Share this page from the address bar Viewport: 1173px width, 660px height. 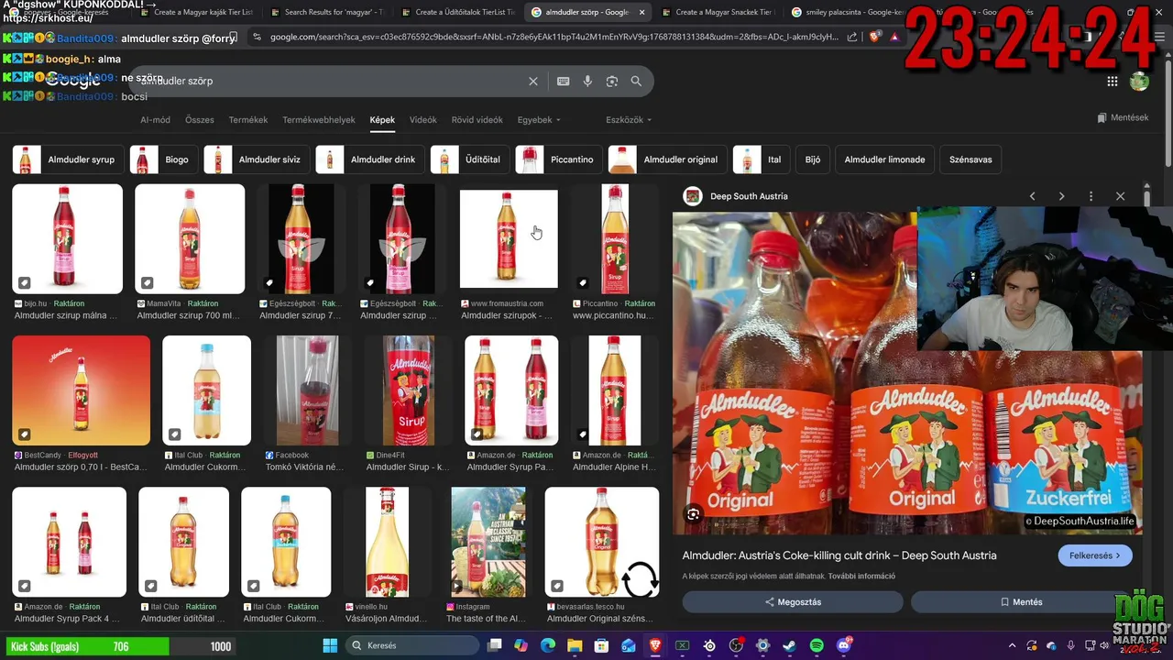[852, 37]
